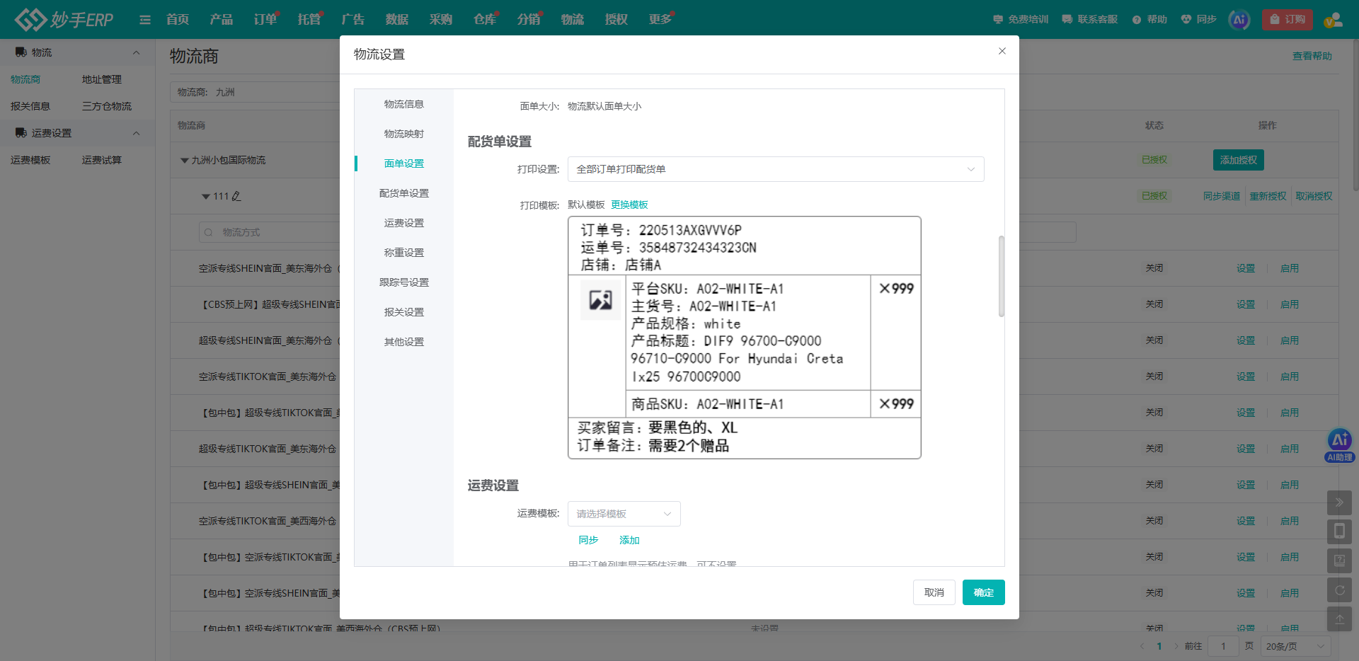
Task: Open the 仓库 menu
Action: click(485, 19)
